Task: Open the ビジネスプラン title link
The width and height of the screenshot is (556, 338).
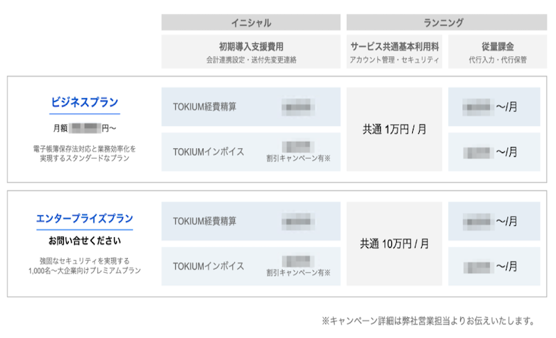Action: [85, 102]
